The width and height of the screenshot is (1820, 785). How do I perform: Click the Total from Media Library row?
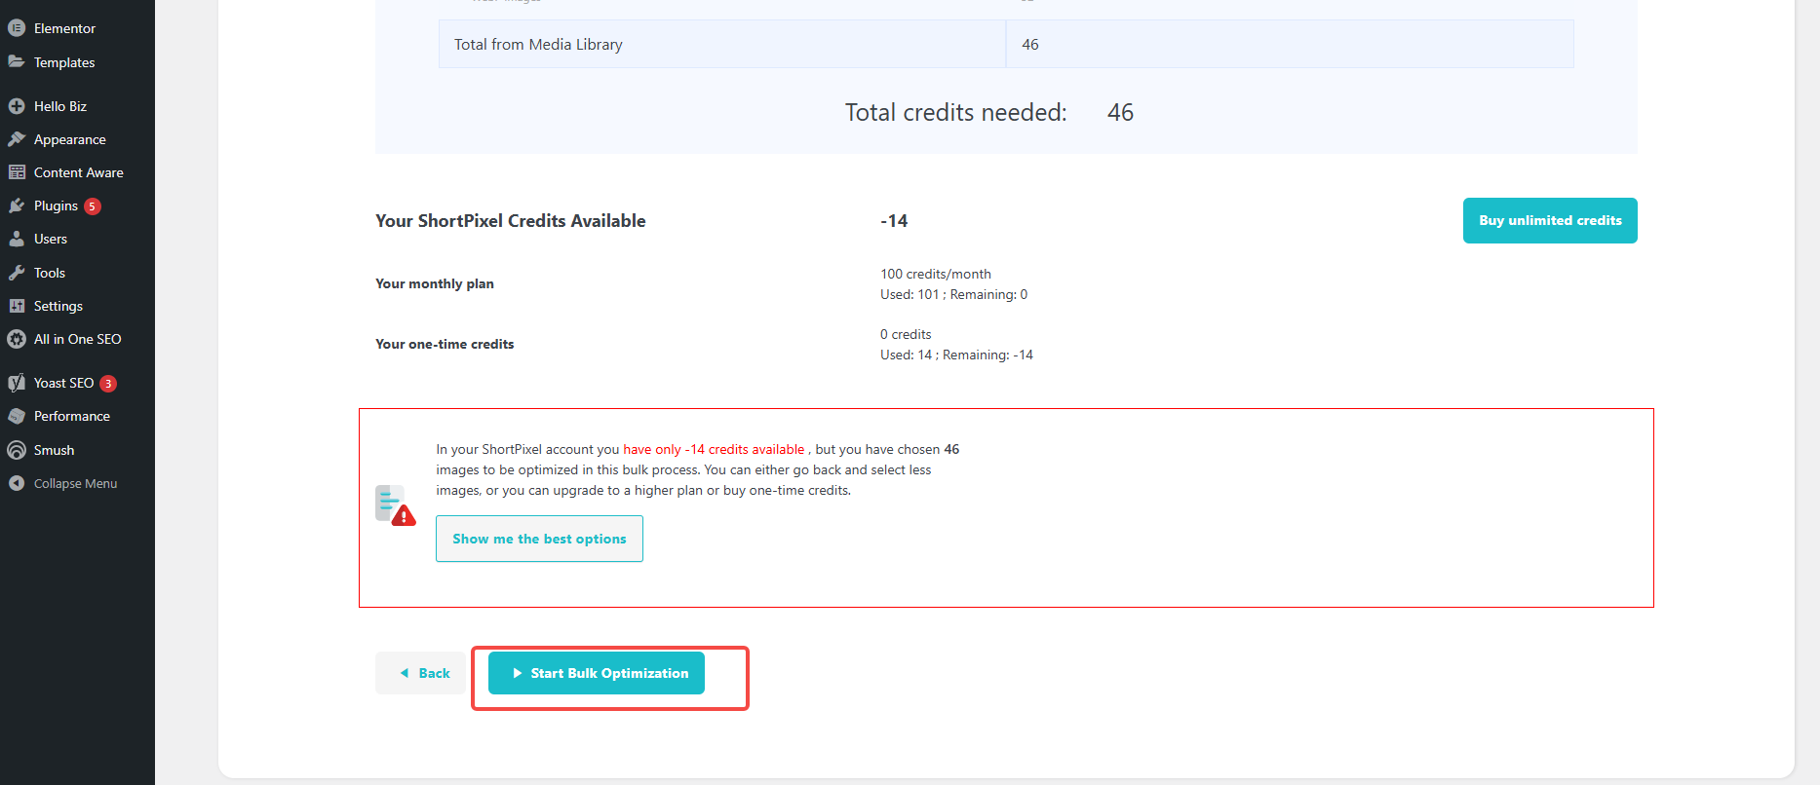point(721,45)
